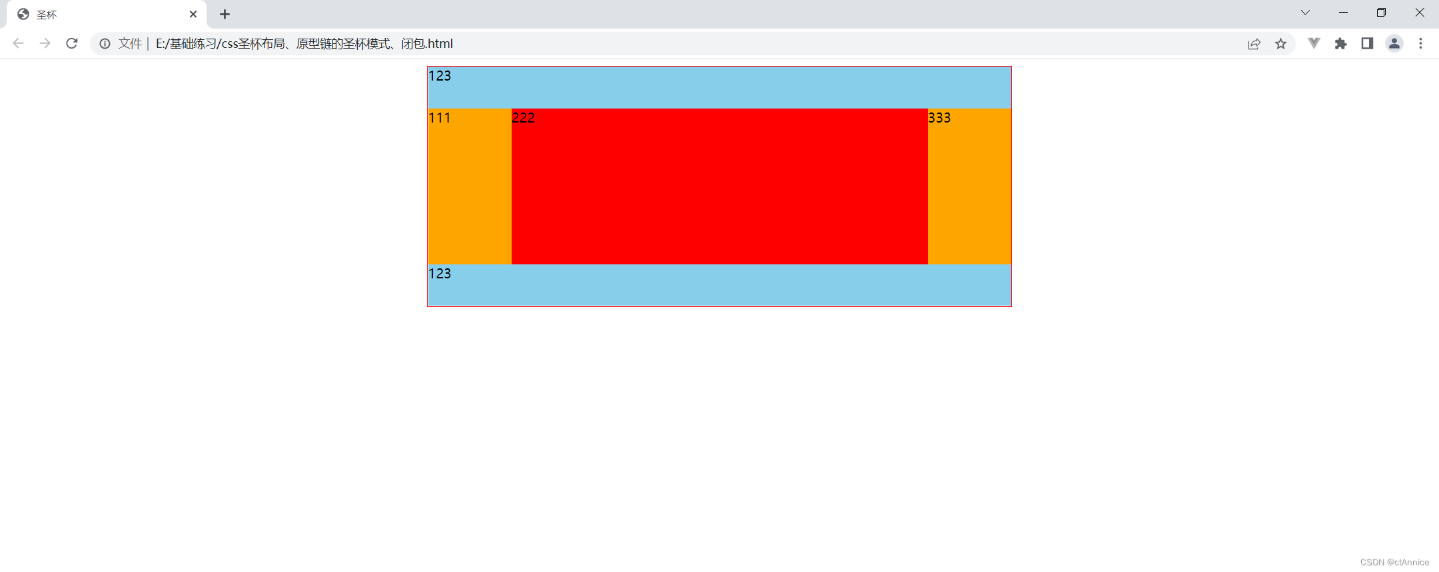
Task: Open the profile avatar menu
Action: (x=1394, y=43)
